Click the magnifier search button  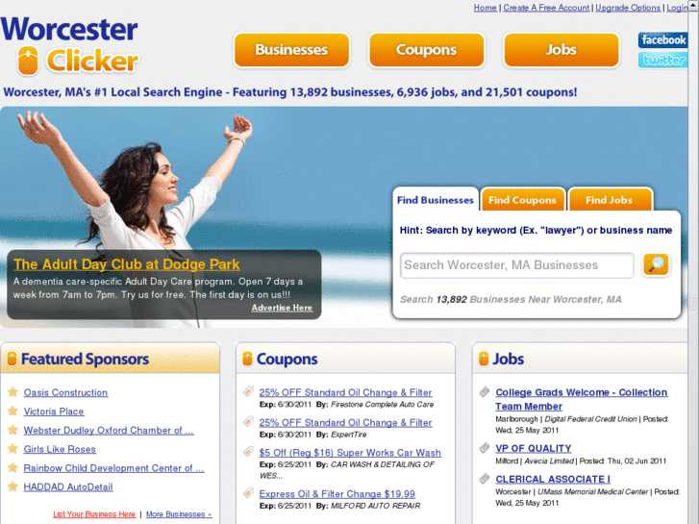click(x=656, y=264)
